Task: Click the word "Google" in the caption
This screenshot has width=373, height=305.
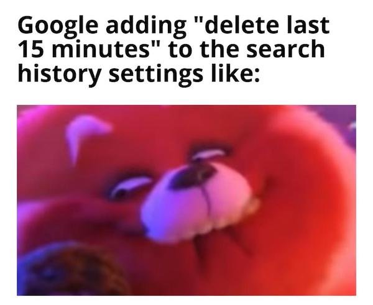Action: 58,25
